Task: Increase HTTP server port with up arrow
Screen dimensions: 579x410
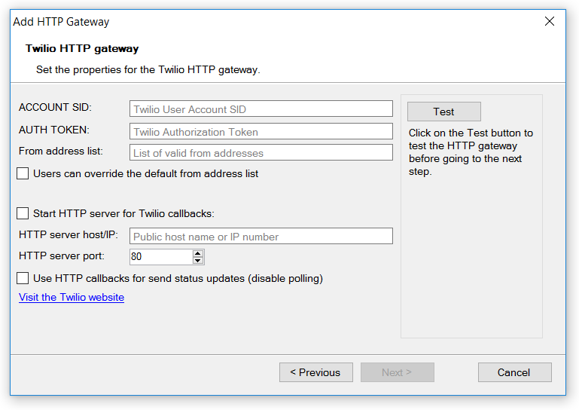Action: click(198, 253)
